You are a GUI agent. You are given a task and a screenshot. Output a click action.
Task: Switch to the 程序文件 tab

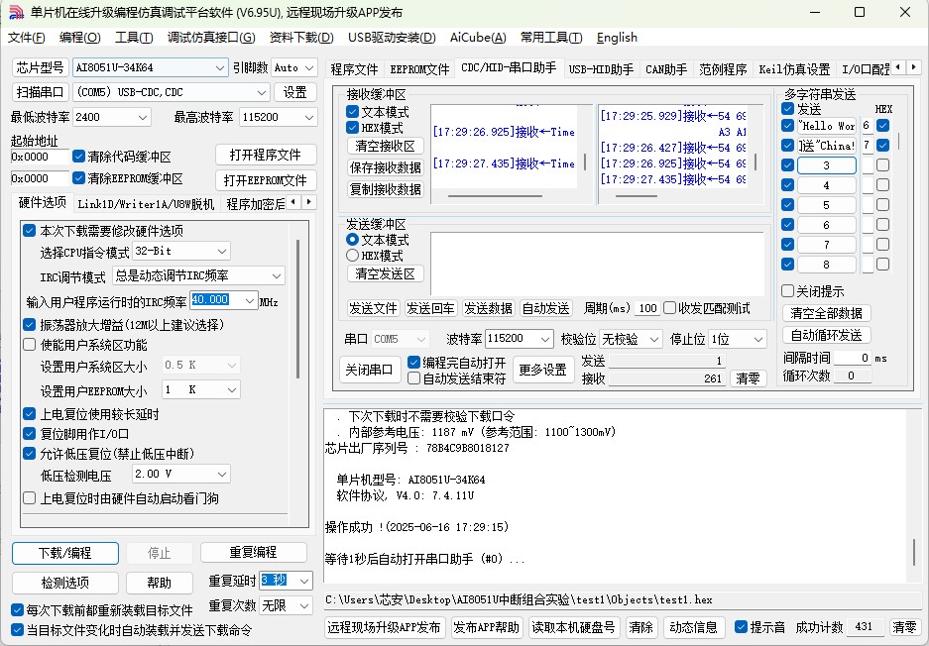pos(354,69)
